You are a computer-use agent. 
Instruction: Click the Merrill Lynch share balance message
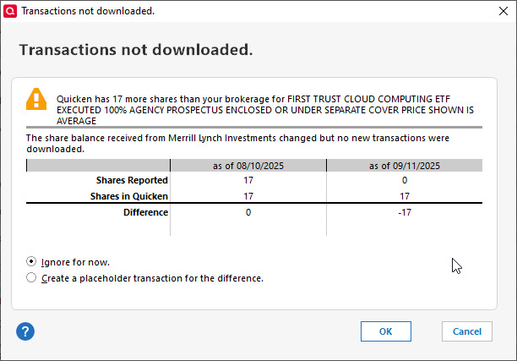coord(237,143)
